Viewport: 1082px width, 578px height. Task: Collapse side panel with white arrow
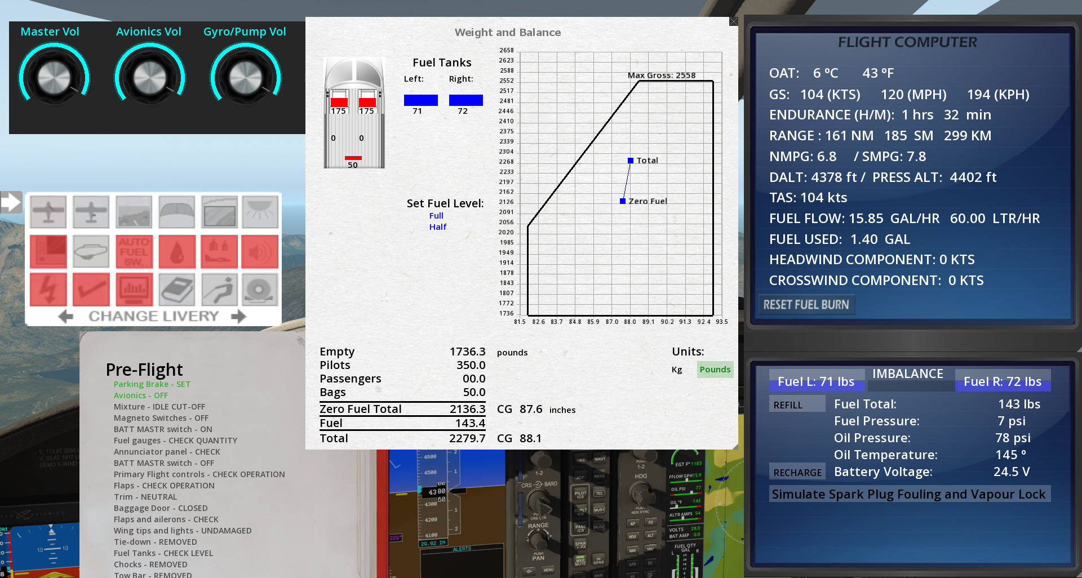pos(11,202)
